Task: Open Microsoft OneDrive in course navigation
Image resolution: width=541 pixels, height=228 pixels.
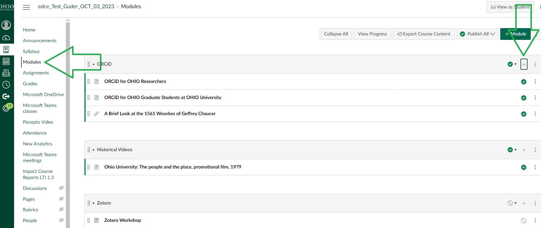Action: 43,94
